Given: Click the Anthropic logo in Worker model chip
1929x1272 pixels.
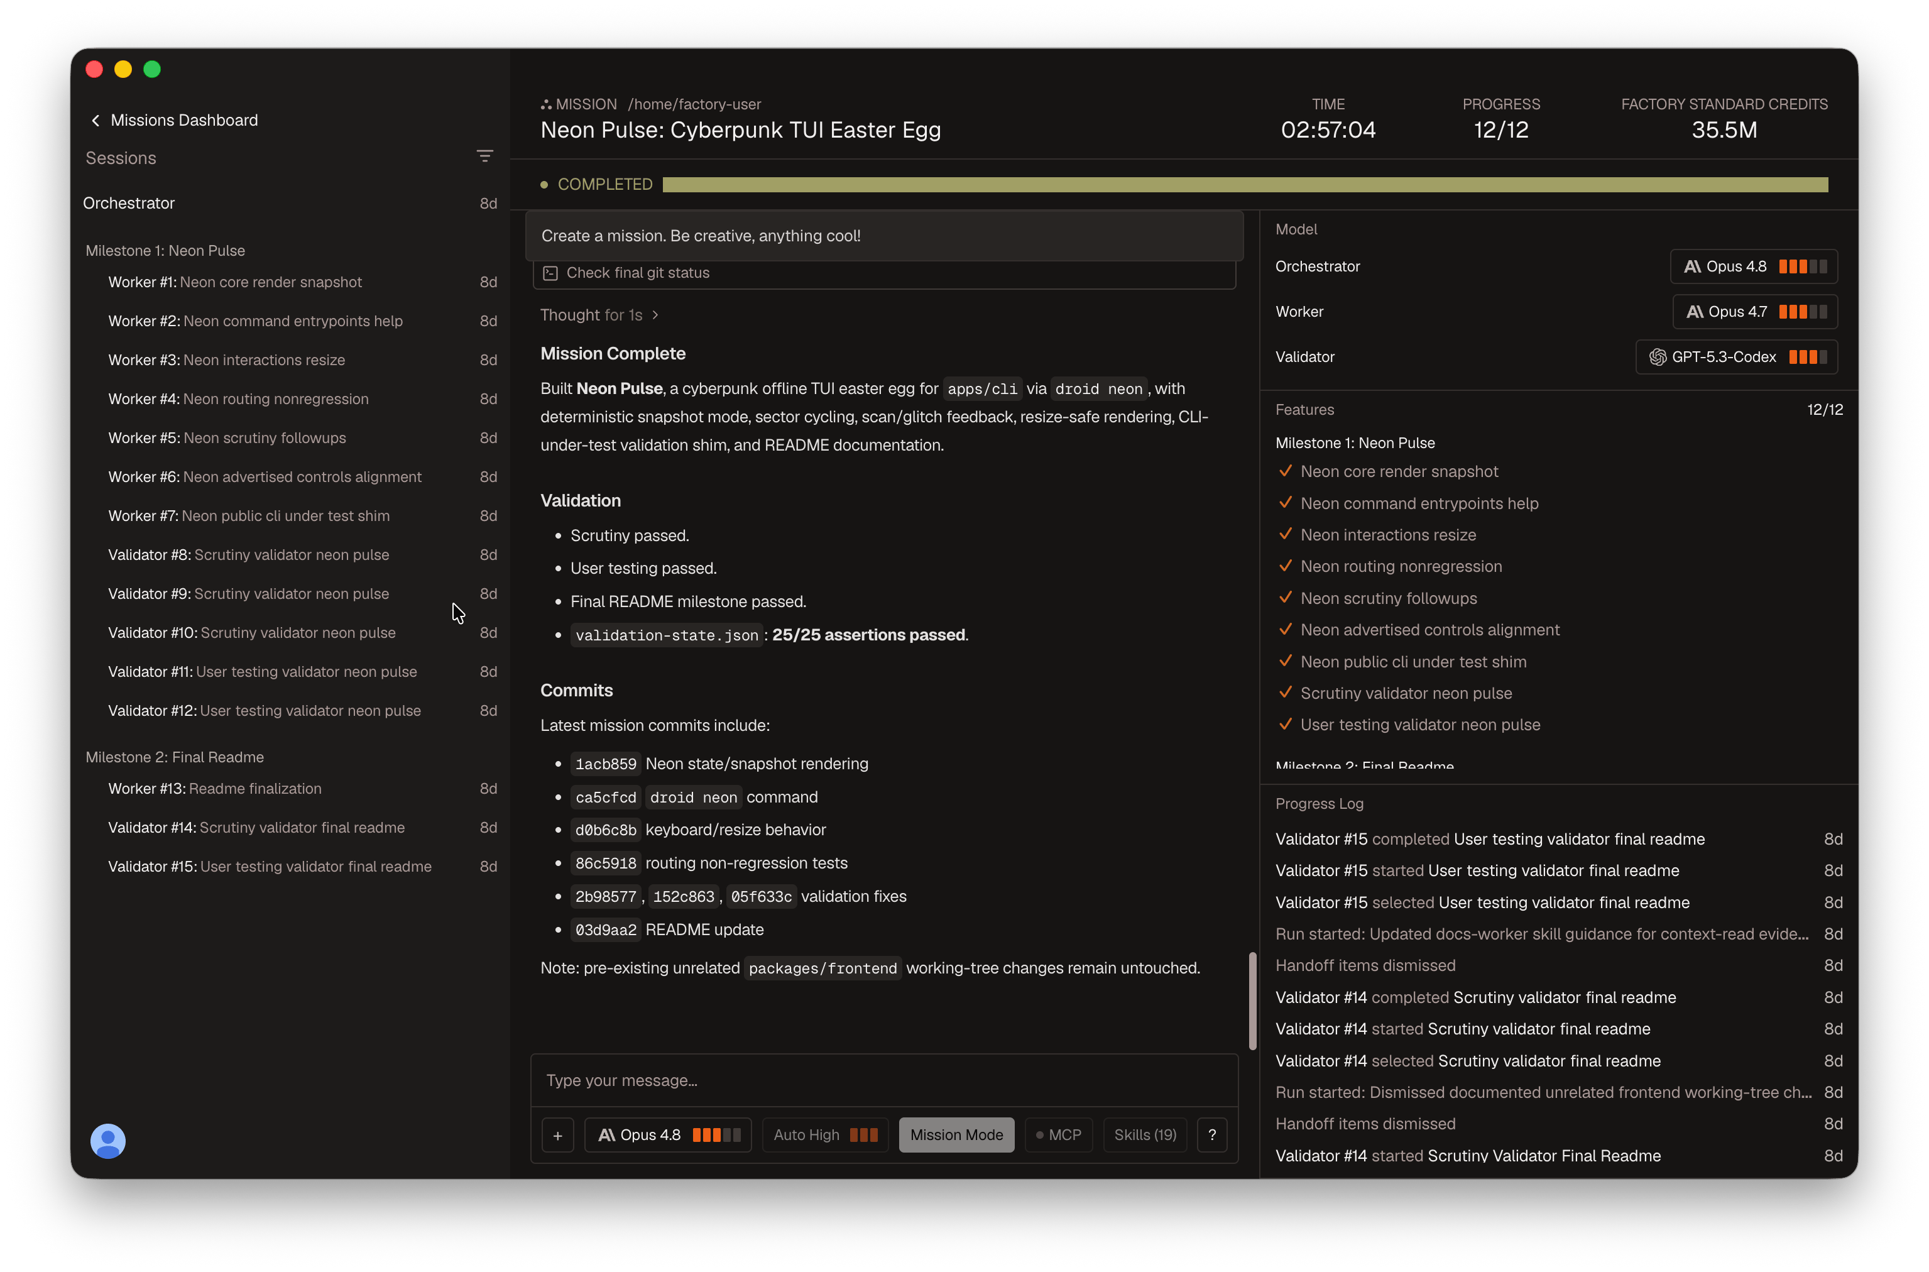Looking at the screenshot, I should [1694, 312].
